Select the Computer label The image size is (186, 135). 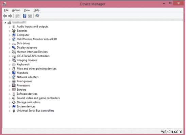[23, 35]
